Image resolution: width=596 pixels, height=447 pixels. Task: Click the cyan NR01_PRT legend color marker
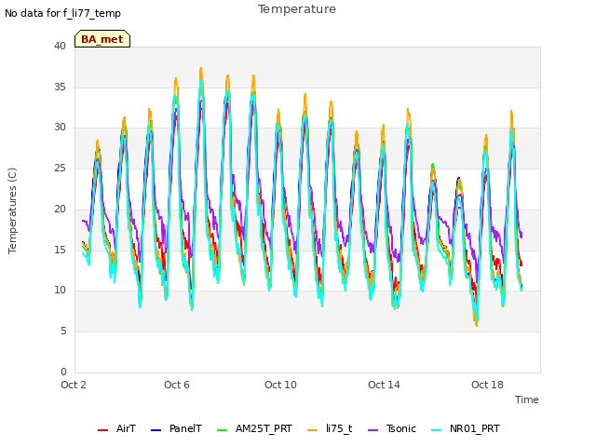[437, 430]
